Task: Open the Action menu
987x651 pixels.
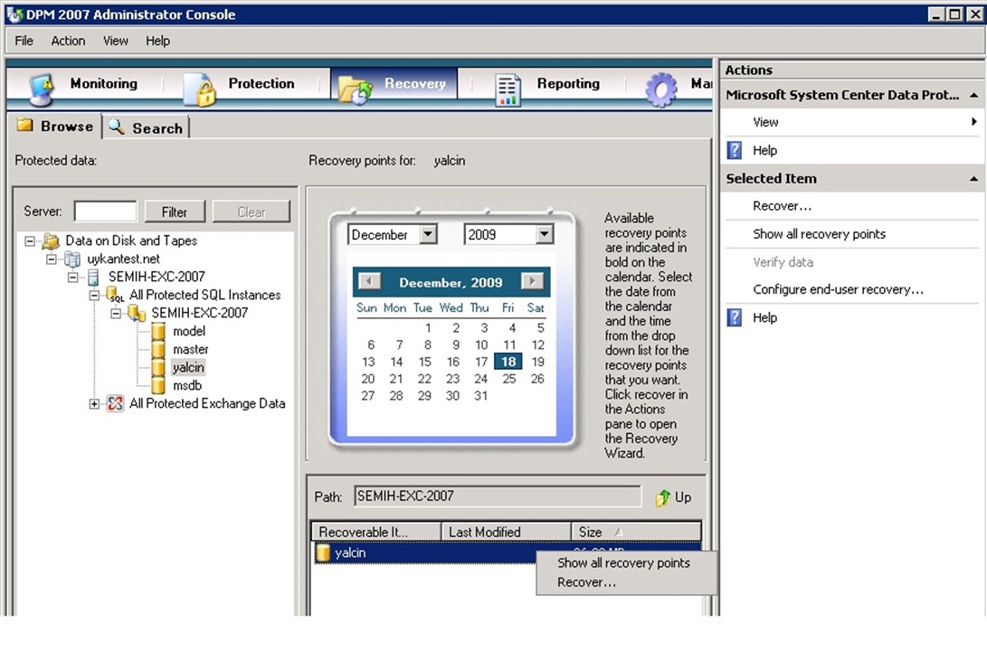Action: (x=68, y=41)
